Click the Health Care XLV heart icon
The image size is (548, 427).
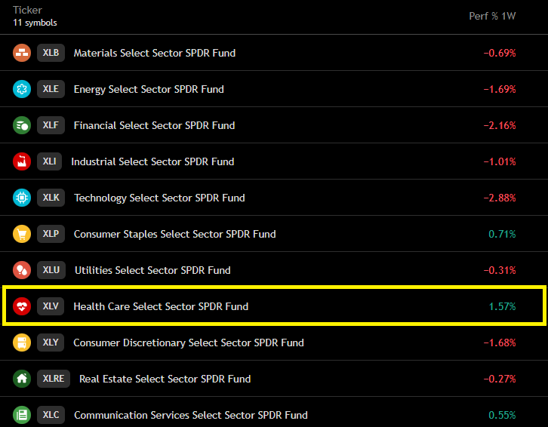22,306
